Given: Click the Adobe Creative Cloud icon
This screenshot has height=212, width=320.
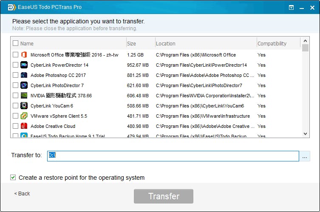Looking at the screenshot, I should click(24, 126).
